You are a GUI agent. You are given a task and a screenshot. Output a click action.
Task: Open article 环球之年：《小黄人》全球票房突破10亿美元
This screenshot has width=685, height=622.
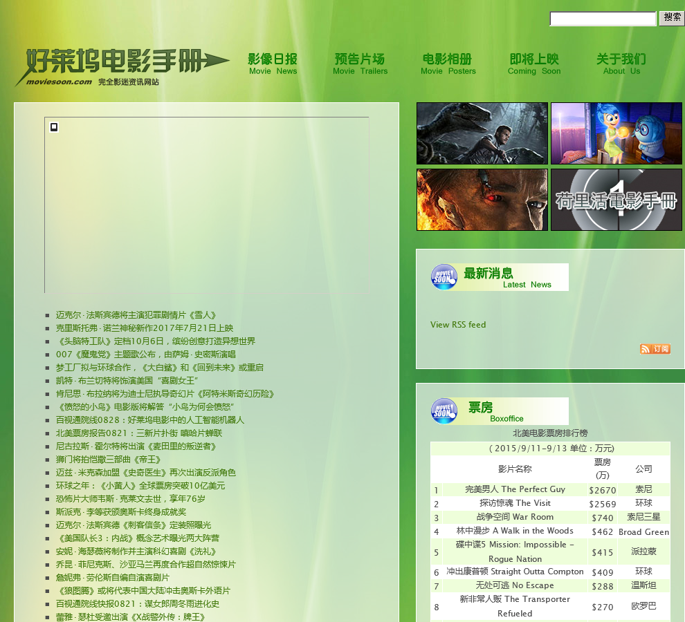pos(140,485)
